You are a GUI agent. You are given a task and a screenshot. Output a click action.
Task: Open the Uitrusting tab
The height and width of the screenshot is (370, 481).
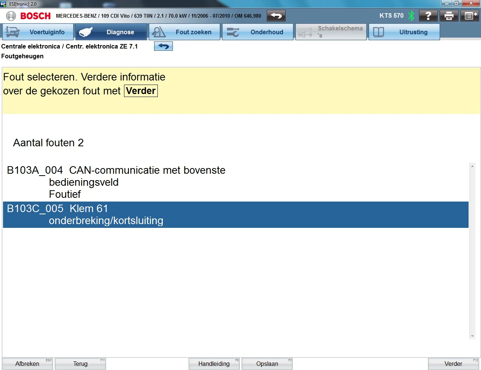[x=404, y=32]
